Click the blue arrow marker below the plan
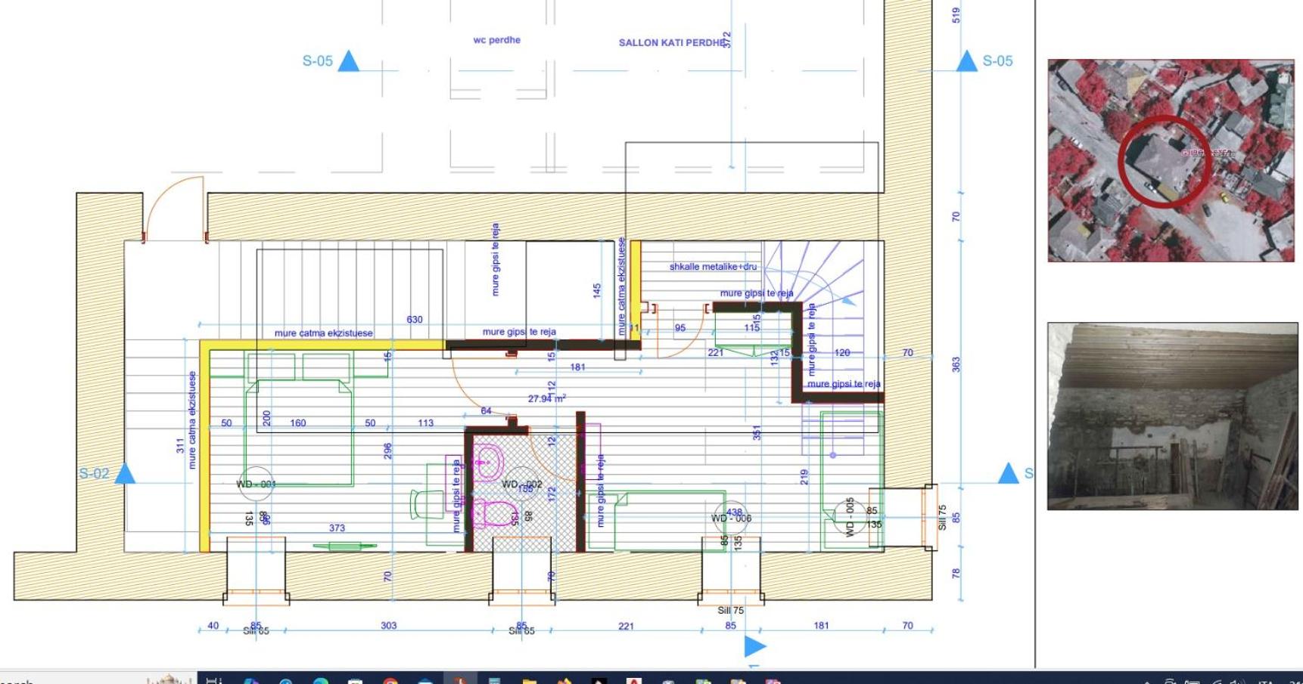 tap(755, 646)
